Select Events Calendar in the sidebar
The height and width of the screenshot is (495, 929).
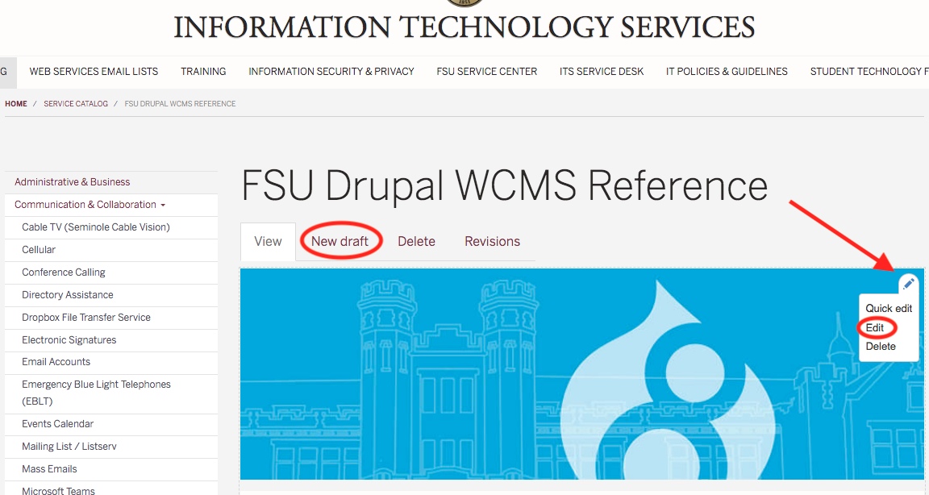(x=57, y=424)
